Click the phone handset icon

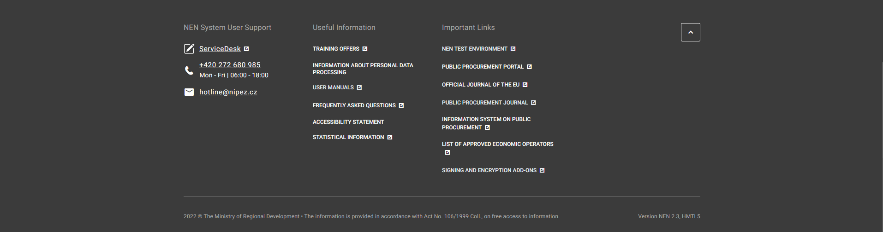coord(189,70)
